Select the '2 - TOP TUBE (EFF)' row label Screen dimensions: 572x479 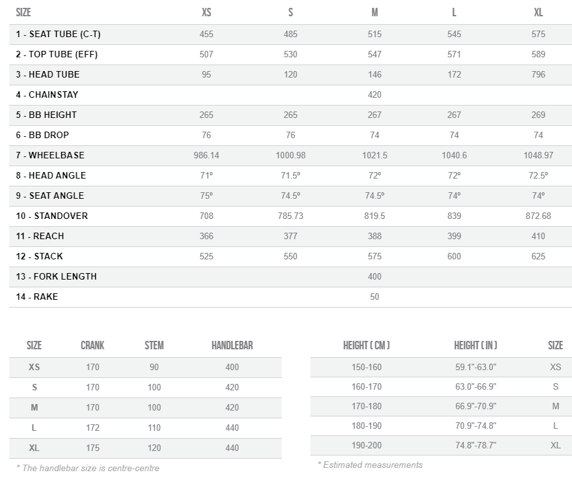pyautogui.click(x=57, y=54)
